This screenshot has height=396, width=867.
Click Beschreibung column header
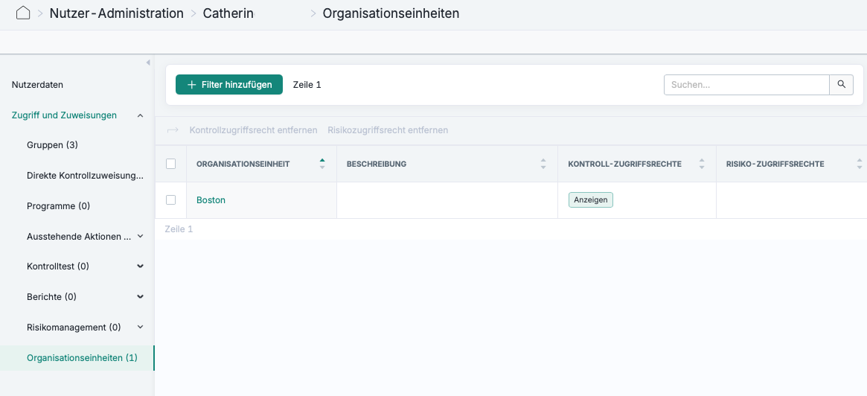click(x=377, y=165)
